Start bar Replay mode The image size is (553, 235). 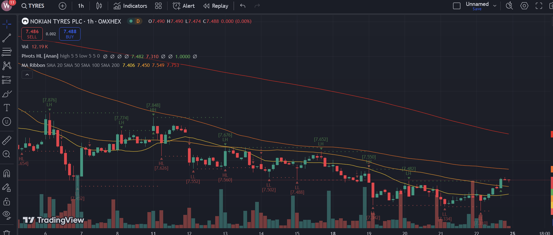[x=216, y=6]
